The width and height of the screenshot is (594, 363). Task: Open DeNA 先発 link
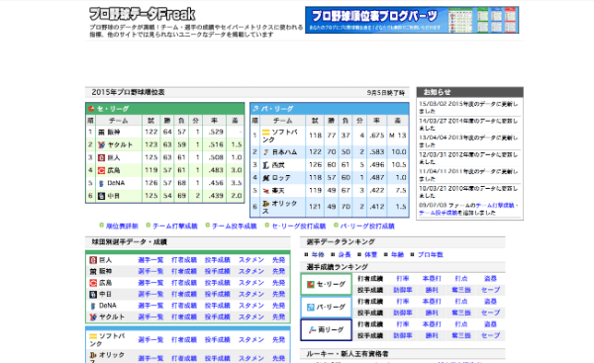tap(278, 306)
